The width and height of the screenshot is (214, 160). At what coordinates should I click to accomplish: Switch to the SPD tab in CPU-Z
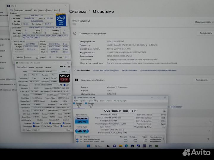pos(35,10)
